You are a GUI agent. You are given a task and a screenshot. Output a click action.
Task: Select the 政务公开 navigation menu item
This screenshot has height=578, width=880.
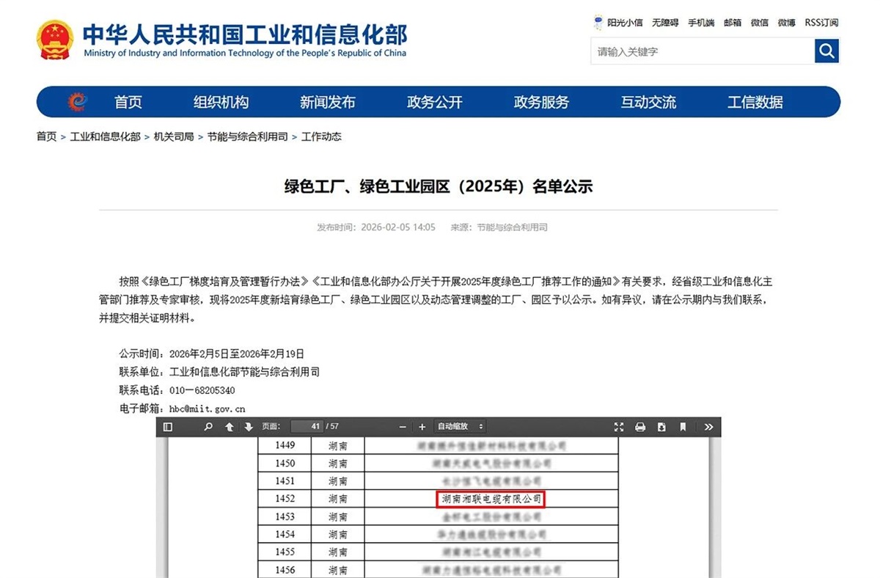coord(434,102)
